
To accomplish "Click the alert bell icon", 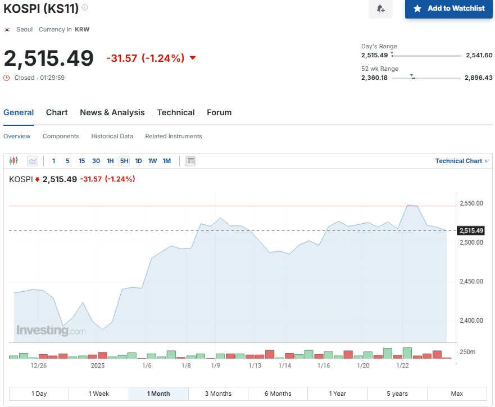I will (381, 8).
